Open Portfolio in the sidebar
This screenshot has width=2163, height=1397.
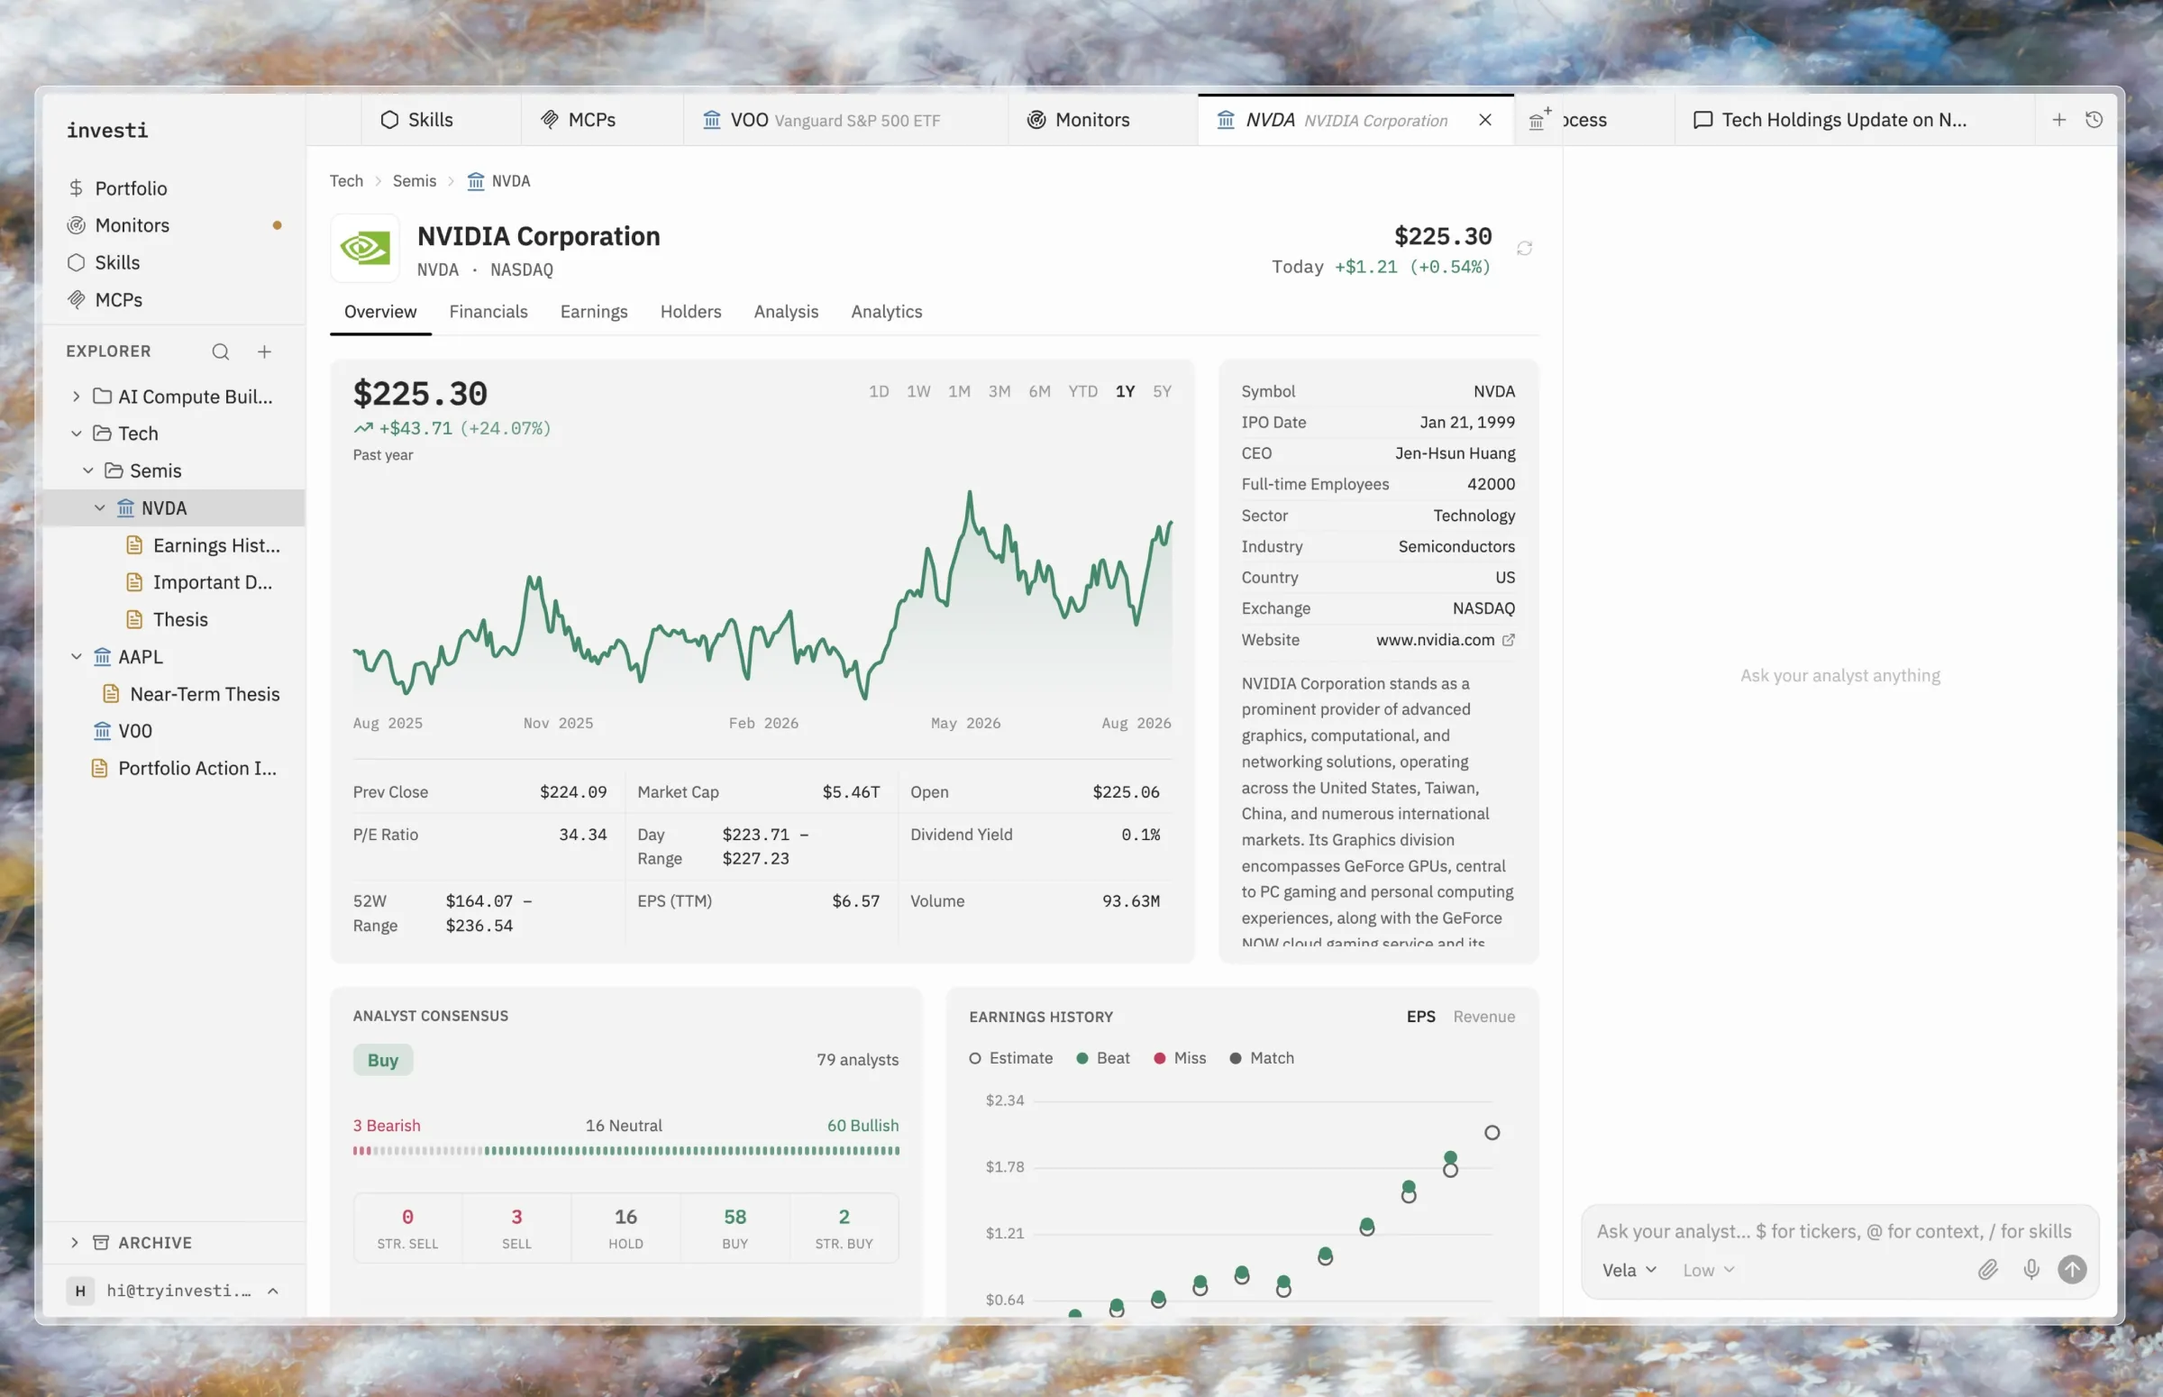tap(173, 187)
